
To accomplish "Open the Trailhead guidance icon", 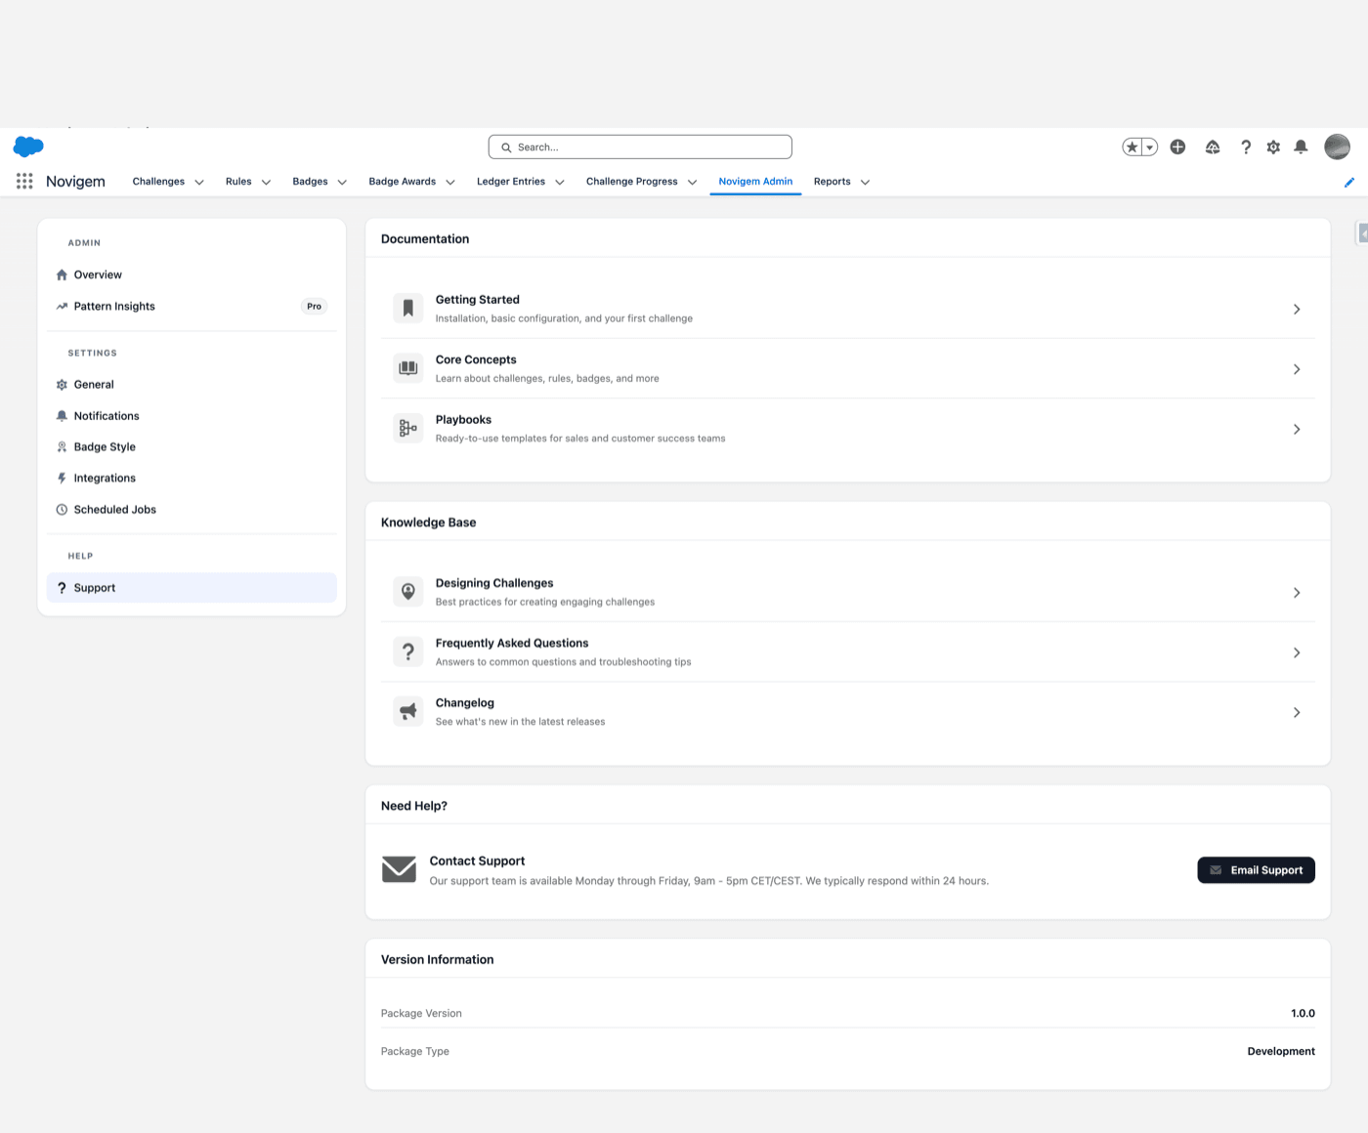I will click(x=1213, y=147).
